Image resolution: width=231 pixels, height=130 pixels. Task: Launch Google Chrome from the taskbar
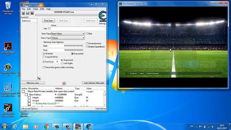[47, 126]
